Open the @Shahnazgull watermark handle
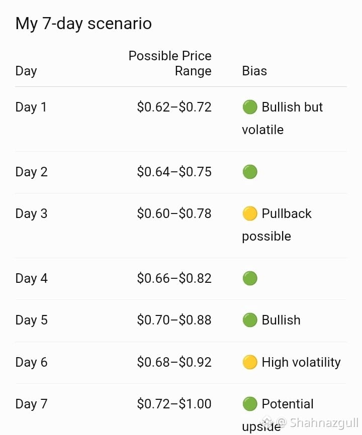This screenshot has height=435, width=362. [317, 423]
